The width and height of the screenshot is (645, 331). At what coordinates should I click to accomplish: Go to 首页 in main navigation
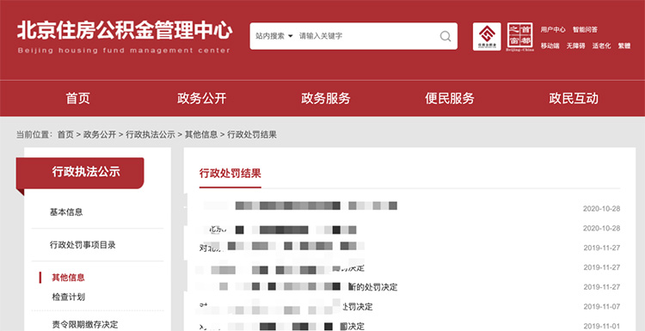77,99
